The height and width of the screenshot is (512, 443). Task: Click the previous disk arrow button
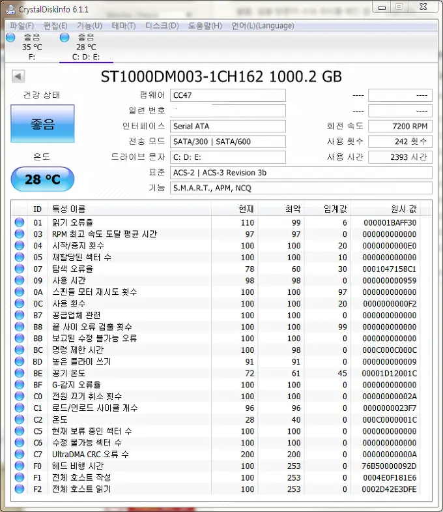click(x=18, y=76)
